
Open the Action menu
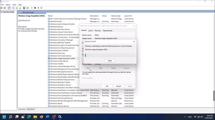point(8,5)
